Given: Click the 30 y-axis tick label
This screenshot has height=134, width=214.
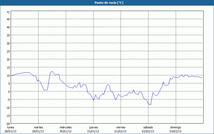Looking at the screenshot, I should coord(8,43).
